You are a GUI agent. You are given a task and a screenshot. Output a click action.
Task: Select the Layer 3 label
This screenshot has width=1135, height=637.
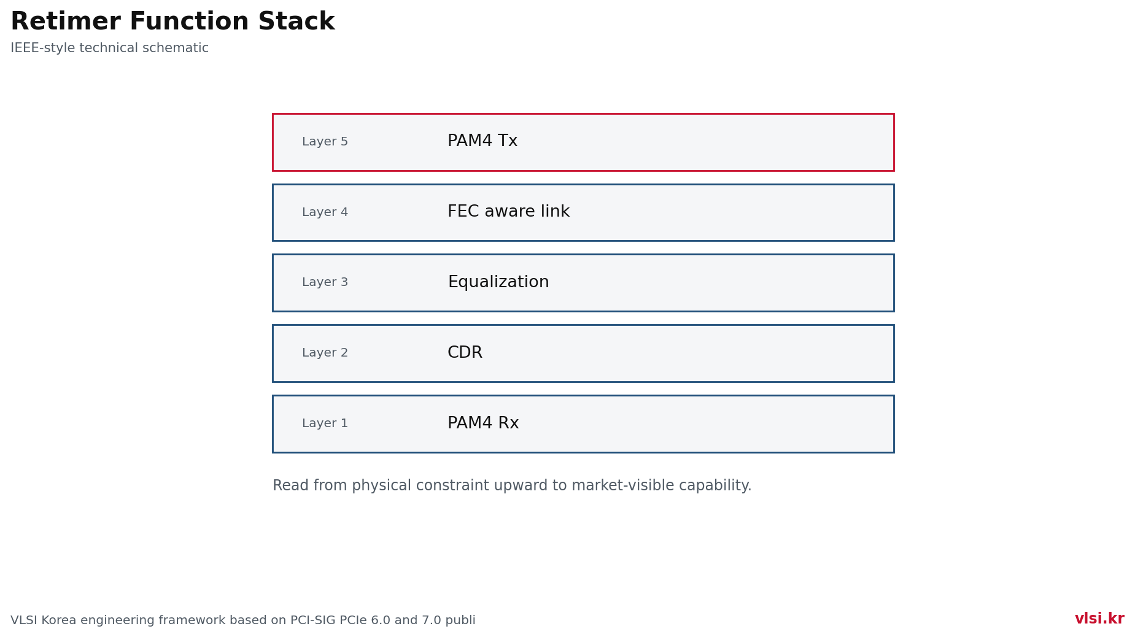pos(325,282)
